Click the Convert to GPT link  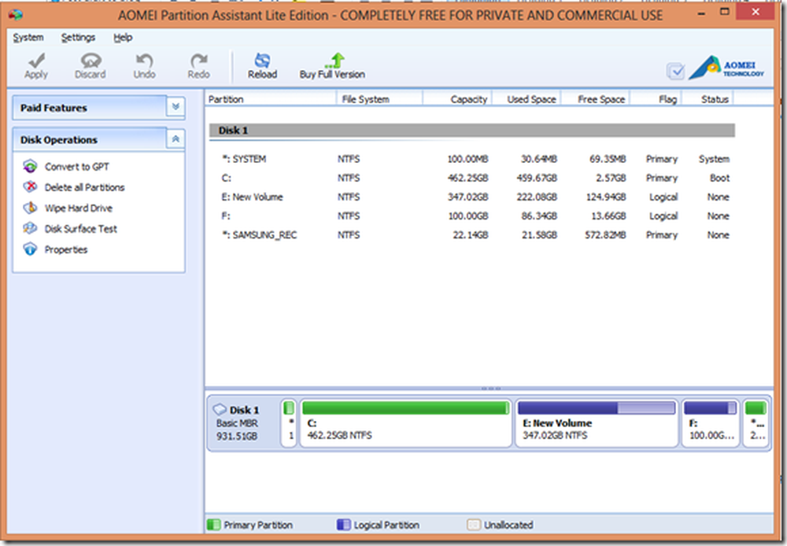(77, 167)
